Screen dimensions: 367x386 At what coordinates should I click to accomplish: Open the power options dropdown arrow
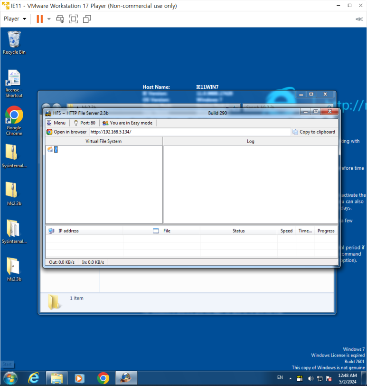[x=49, y=19]
